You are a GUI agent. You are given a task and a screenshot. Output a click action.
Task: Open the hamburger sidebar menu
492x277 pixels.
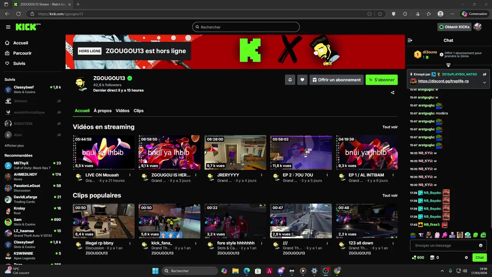[x=8, y=27]
